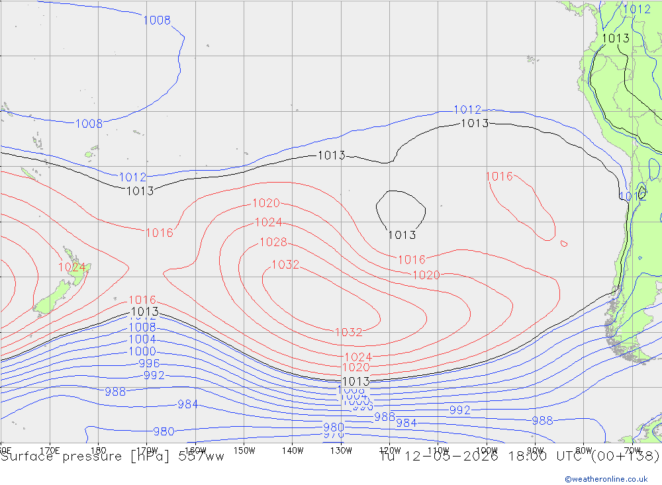The height and width of the screenshot is (485, 662).
Task: Click the weatheronline.co.uk copyright link
Action: point(606,479)
